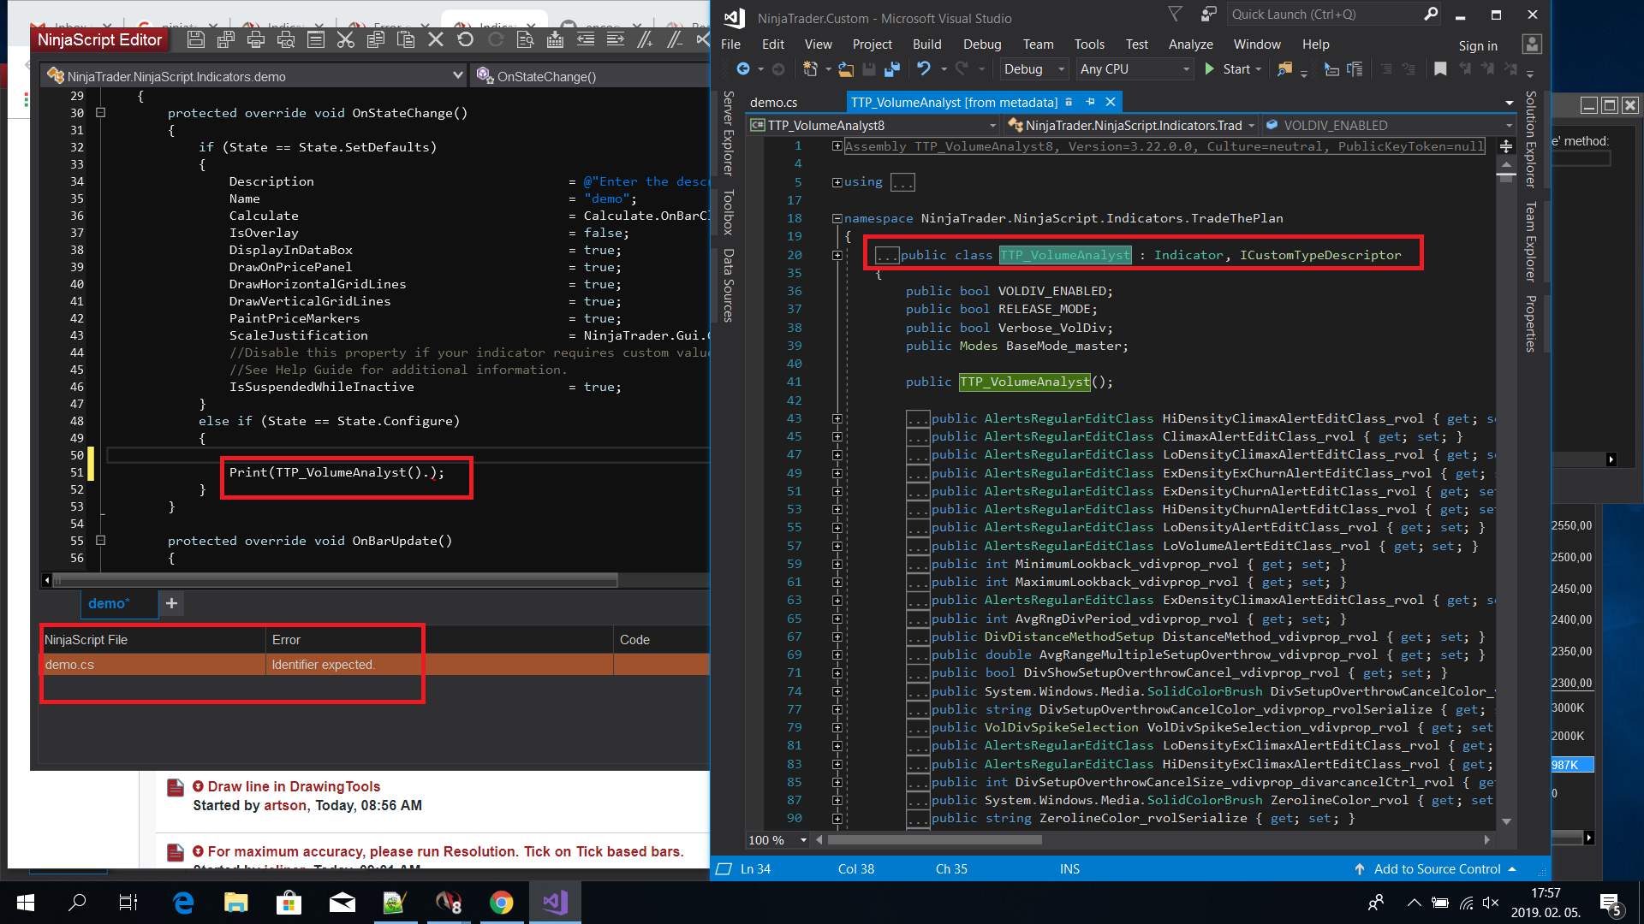Toggle bookmark on current line
The image size is (1644, 924).
coord(1440,69)
